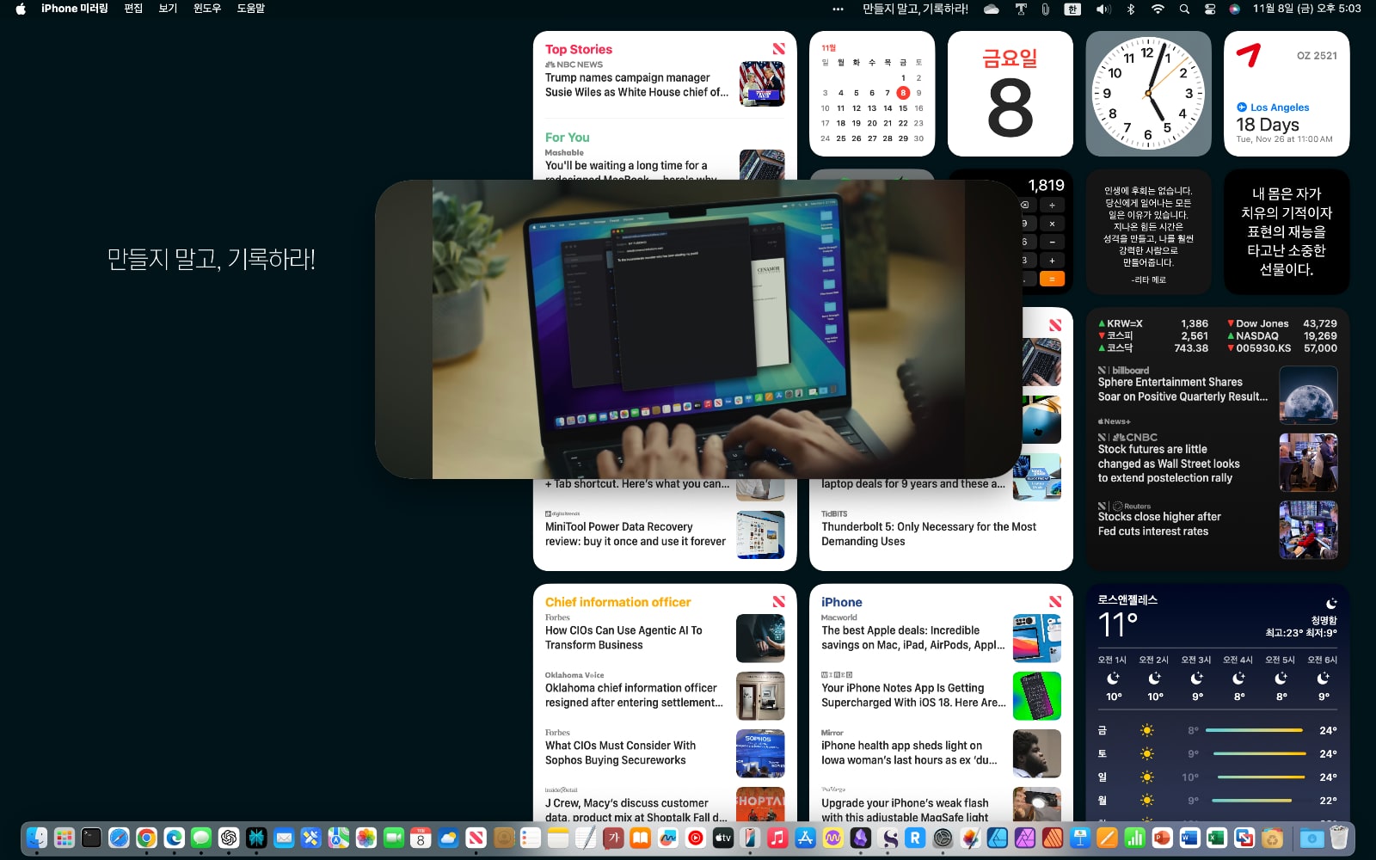The image size is (1376, 860).
Task: Launch Microsoft Excel from the Dock
Action: click(x=1217, y=838)
